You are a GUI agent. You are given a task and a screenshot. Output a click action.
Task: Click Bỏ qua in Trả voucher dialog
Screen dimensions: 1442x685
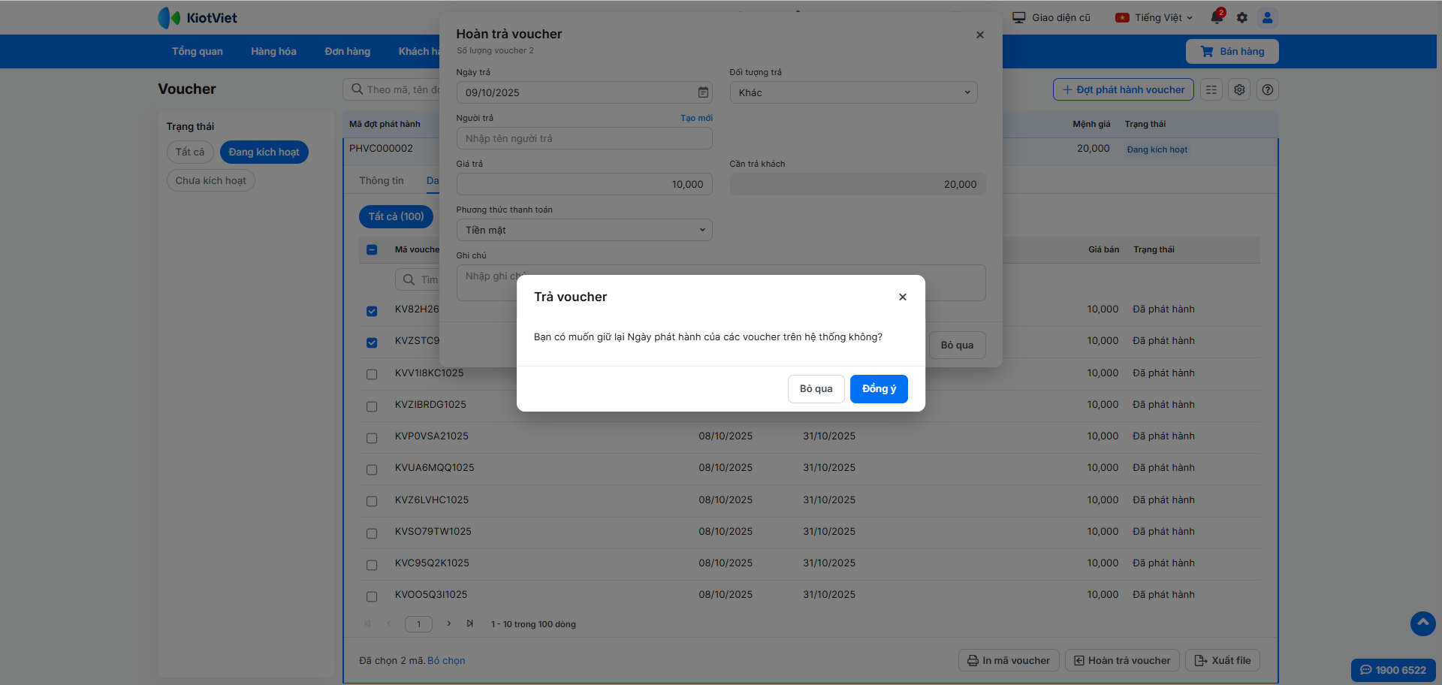[x=816, y=388]
